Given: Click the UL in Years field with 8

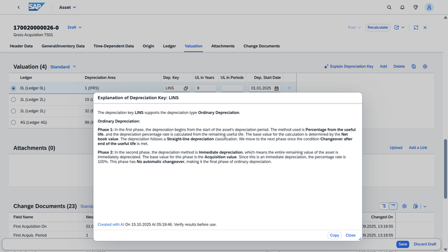Looking at the screenshot, I should 205,88.
